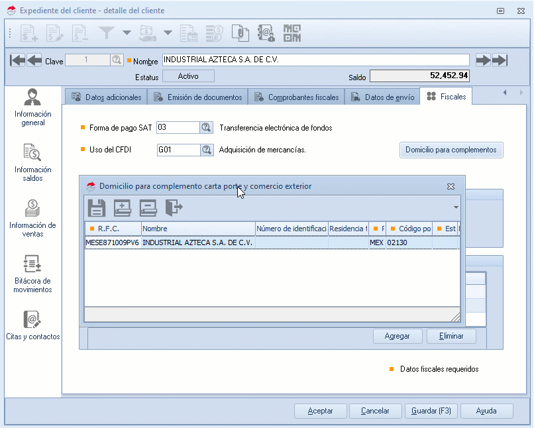This screenshot has height=428, width=534.
Task: Click the Residencia column header
Action: pyautogui.click(x=348, y=229)
